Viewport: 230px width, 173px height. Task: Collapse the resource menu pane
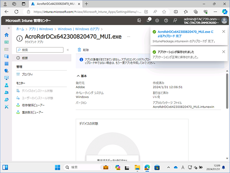(x=68, y=50)
